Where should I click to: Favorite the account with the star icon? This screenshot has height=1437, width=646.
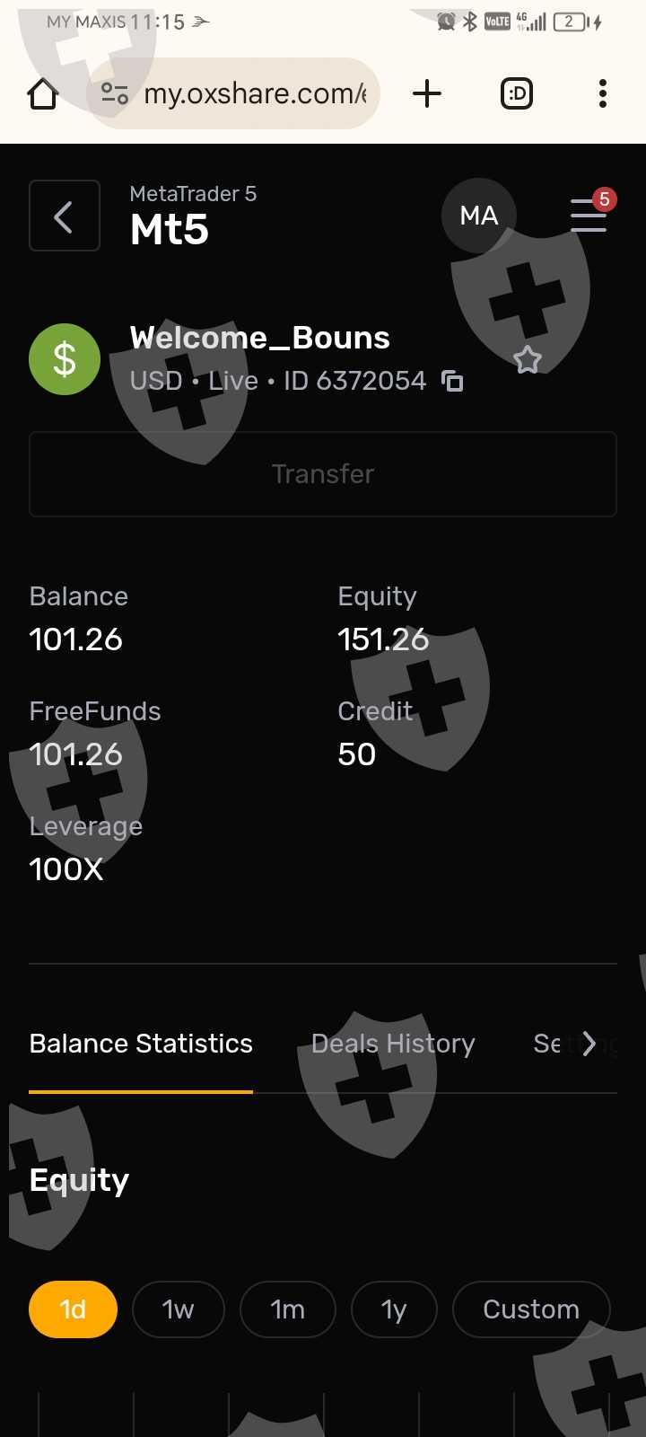(528, 359)
